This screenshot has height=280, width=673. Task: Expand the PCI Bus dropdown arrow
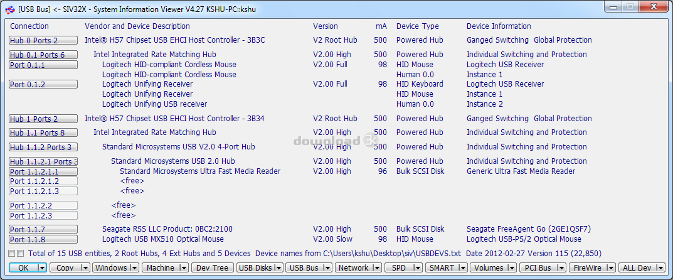561,267
